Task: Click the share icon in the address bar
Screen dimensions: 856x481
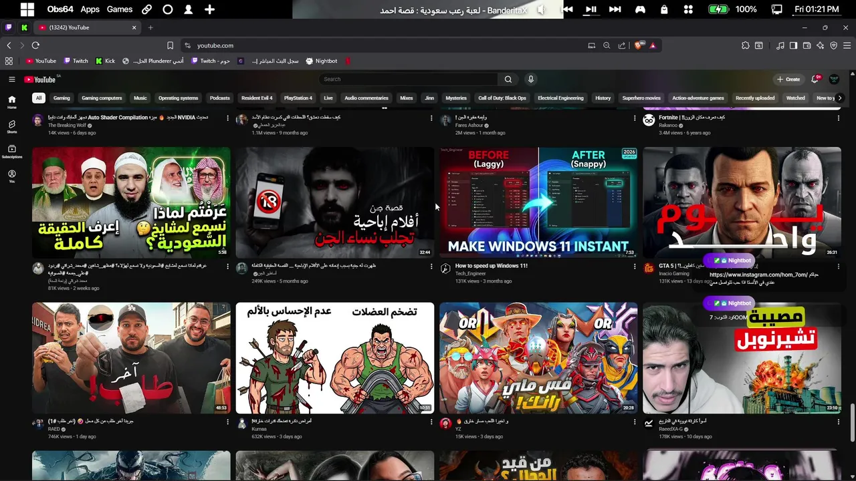Action: tap(622, 45)
